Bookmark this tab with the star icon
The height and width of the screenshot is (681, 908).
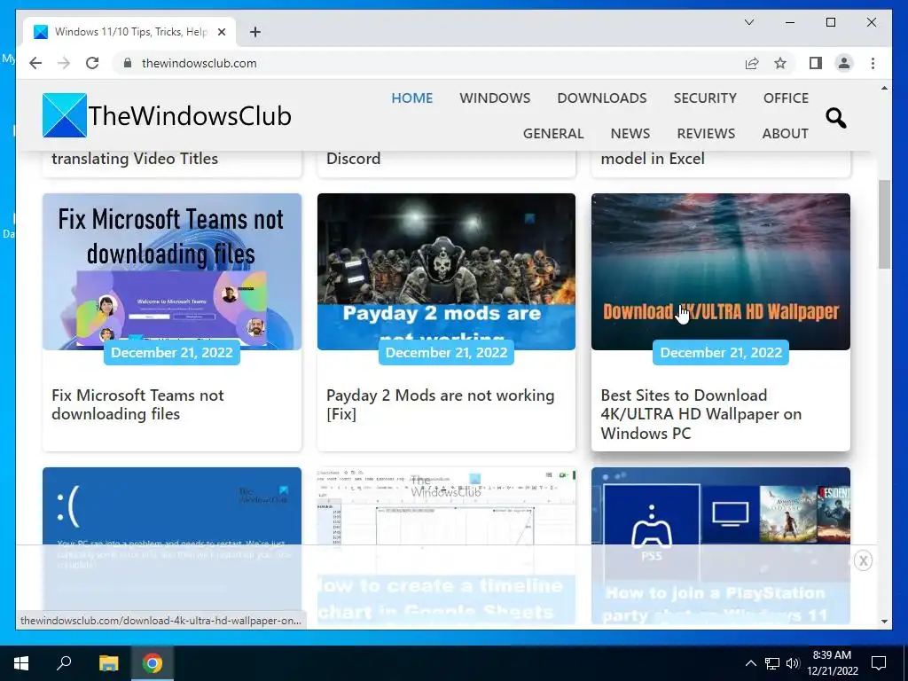click(x=780, y=63)
